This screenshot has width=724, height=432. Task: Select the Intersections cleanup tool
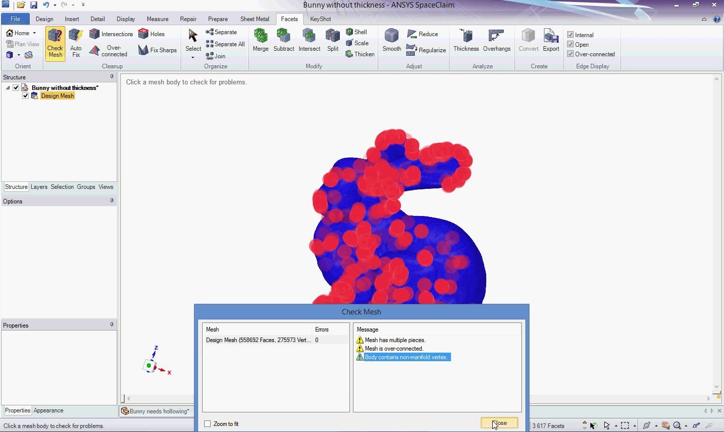[111, 34]
